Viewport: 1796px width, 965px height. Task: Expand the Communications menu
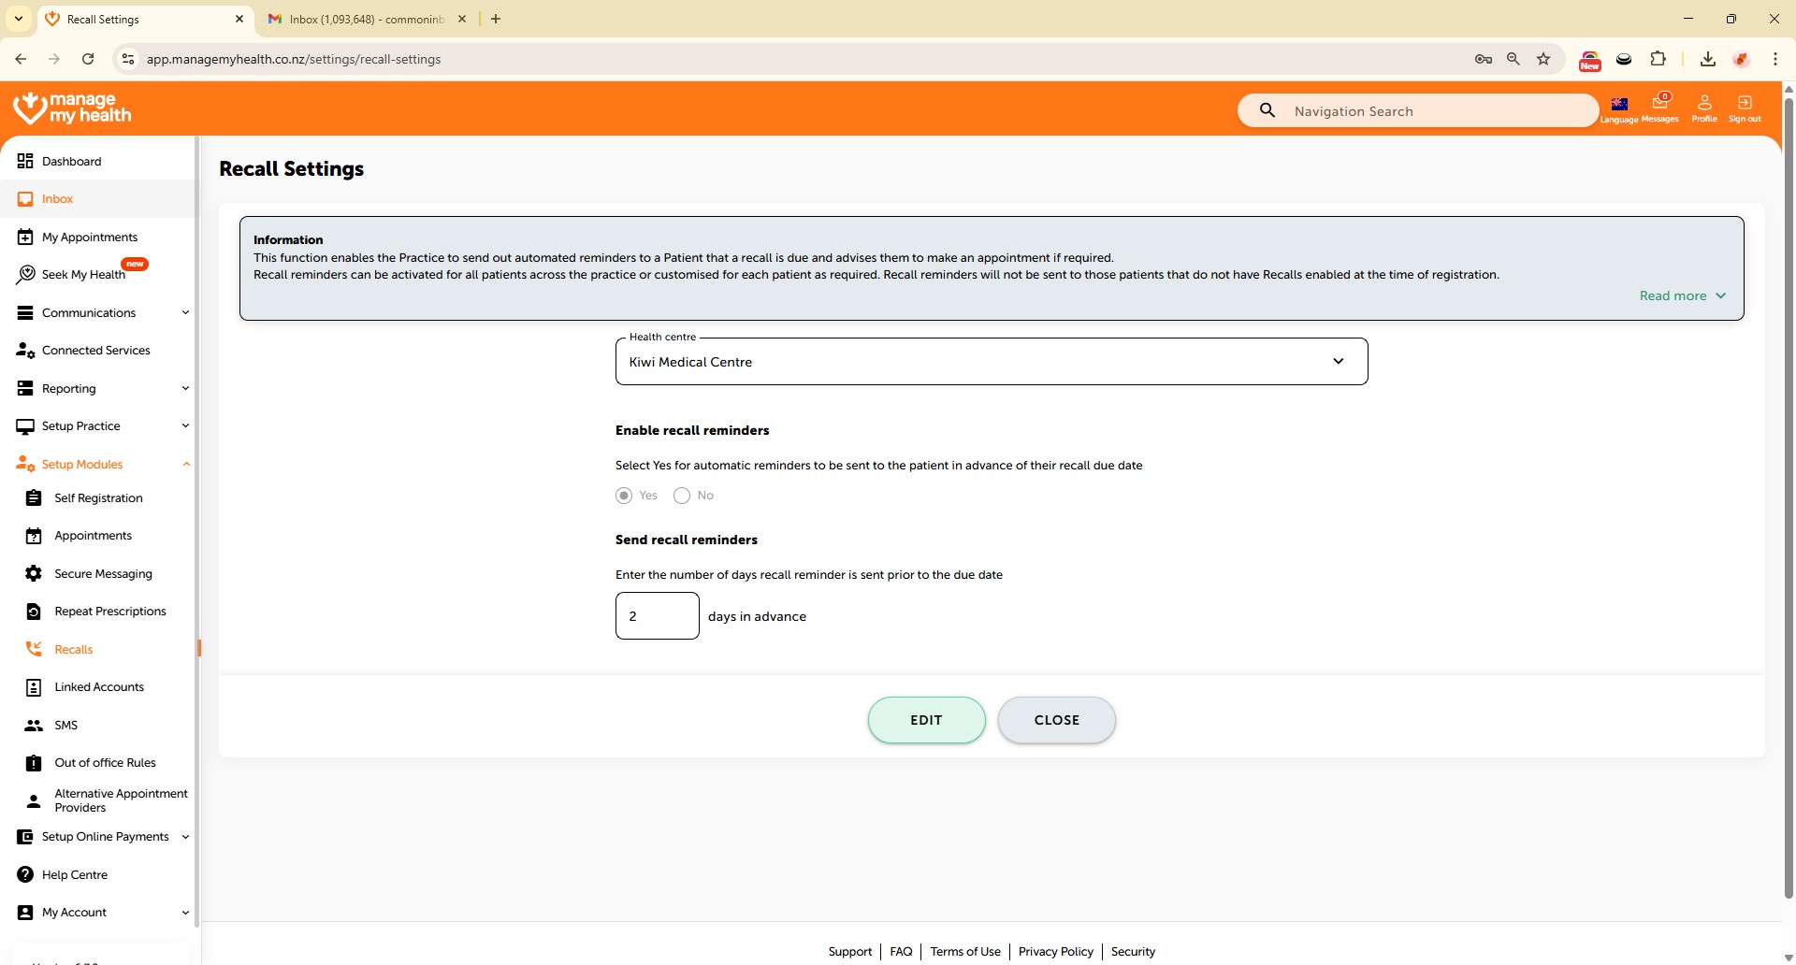101,312
